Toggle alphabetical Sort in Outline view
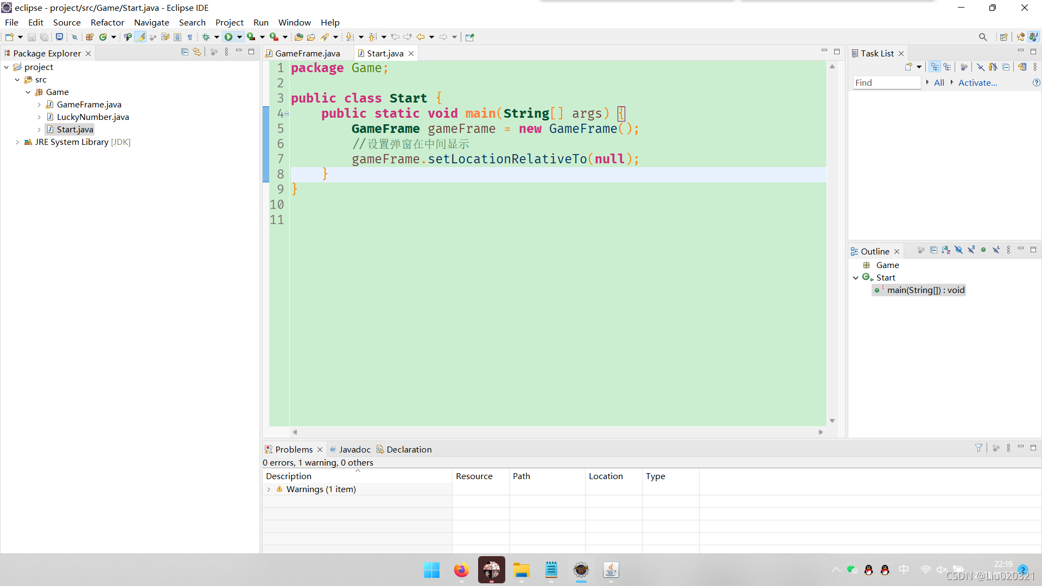1042x586 pixels. click(x=946, y=250)
